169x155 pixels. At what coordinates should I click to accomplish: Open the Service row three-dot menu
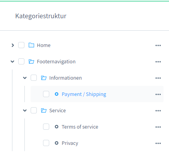tap(158, 111)
